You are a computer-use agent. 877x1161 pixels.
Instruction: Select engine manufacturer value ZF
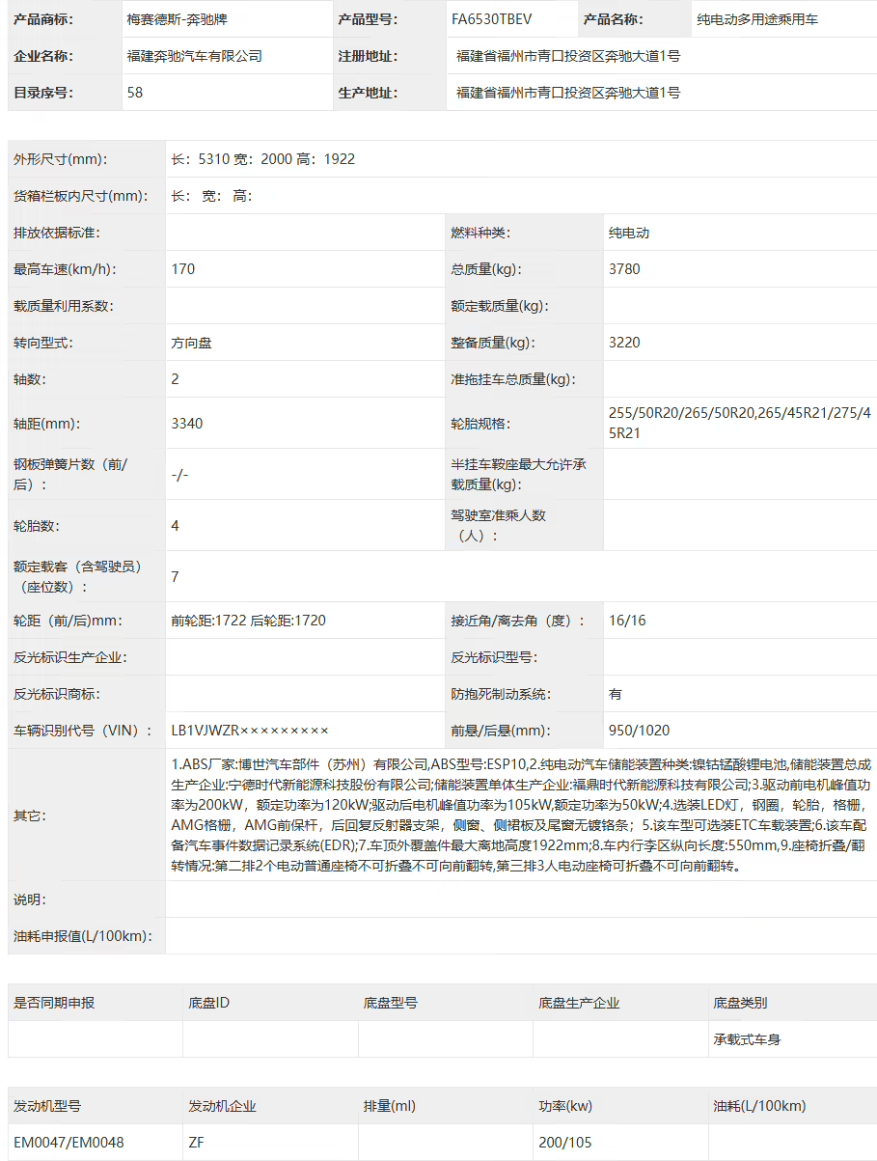[x=196, y=1143]
